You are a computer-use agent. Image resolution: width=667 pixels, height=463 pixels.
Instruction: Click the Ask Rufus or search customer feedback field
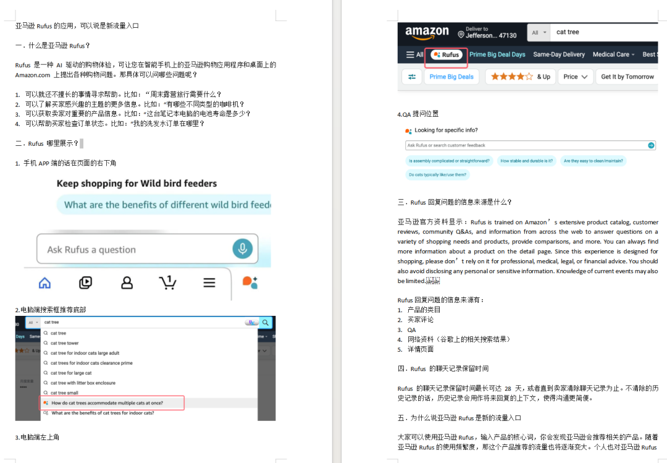click(525, 145)
